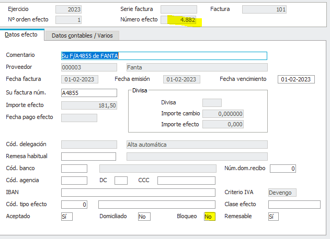Toggle the Aceptado Sí field
This screenshot has height=239, width=330.
[x=67, y=217]
